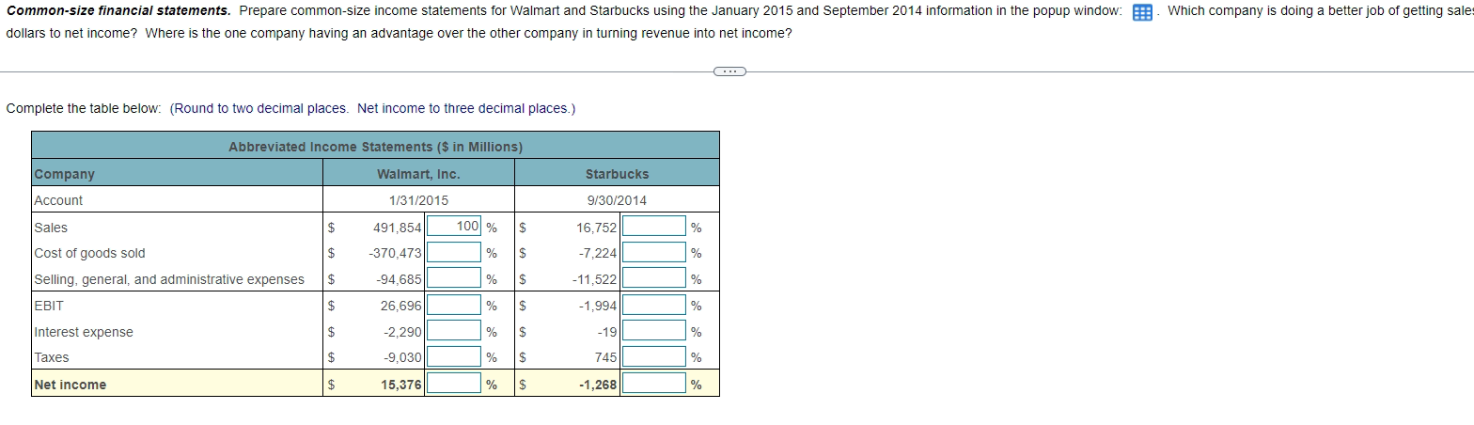The image size is (1474, 425).
Task: Click the Walmart Cost of goods sold percent field
Action: click(x=454, y=252)
